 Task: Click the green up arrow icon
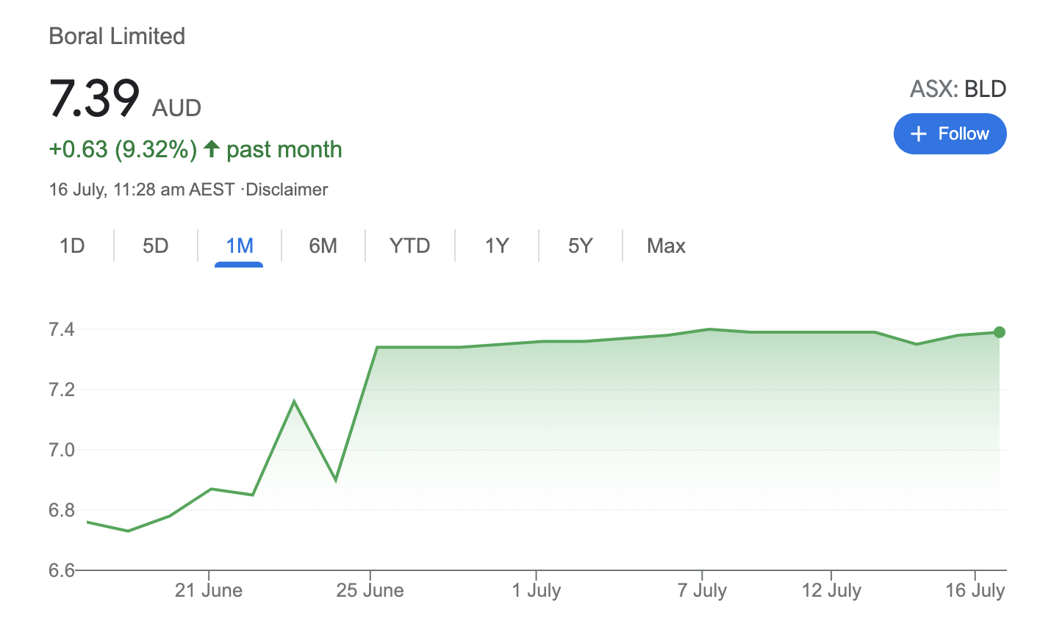(x=212, y=149)
